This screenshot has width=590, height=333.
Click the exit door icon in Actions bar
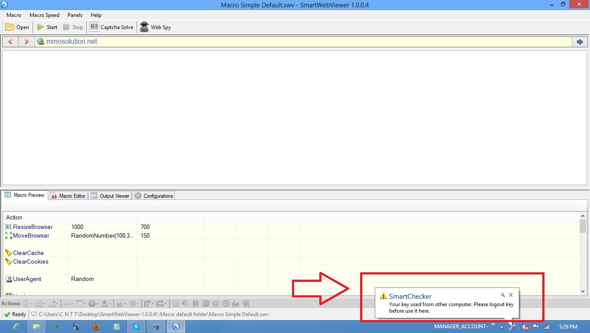pyautogui.click(x=246, y=304)
